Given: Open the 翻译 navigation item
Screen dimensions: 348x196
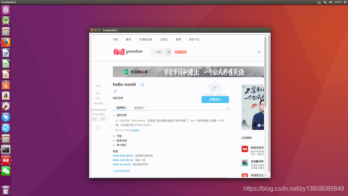Looking at the screenshot, I should [128, 40].
